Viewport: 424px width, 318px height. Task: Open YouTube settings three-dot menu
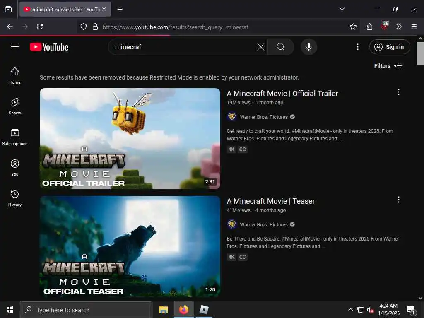[x=357, y=47]
